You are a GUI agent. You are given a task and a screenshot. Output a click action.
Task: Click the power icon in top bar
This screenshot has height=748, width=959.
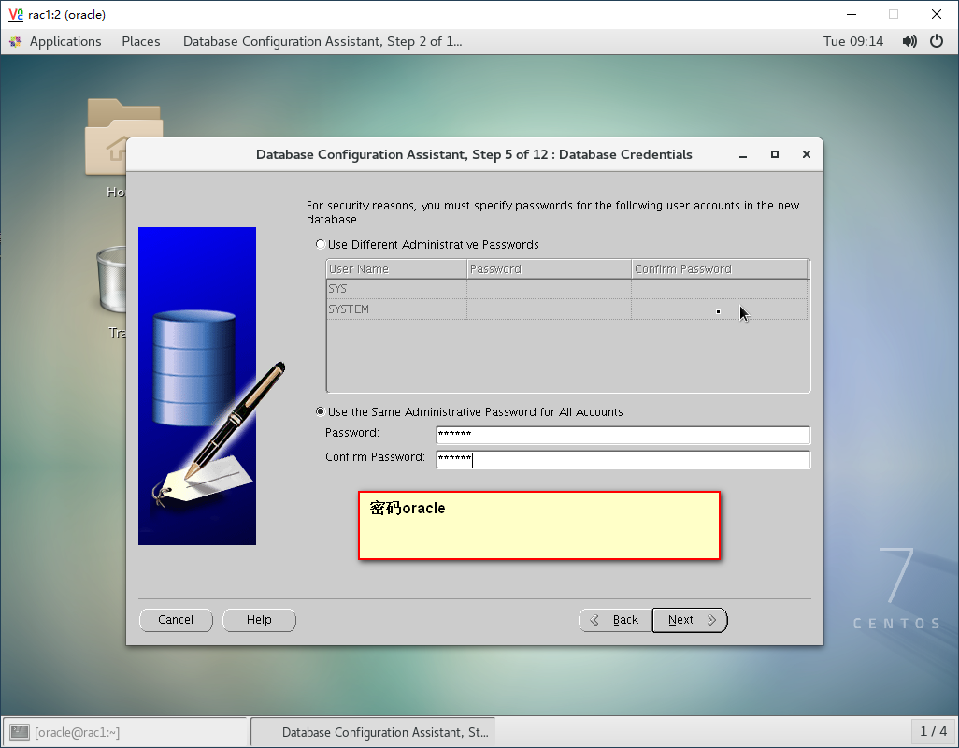click(x=937, y=41)
